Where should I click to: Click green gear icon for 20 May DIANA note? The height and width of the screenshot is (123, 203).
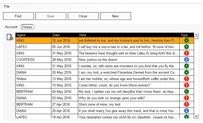point(186,72)
